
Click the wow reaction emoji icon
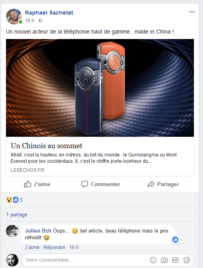(x=9, y=200)
